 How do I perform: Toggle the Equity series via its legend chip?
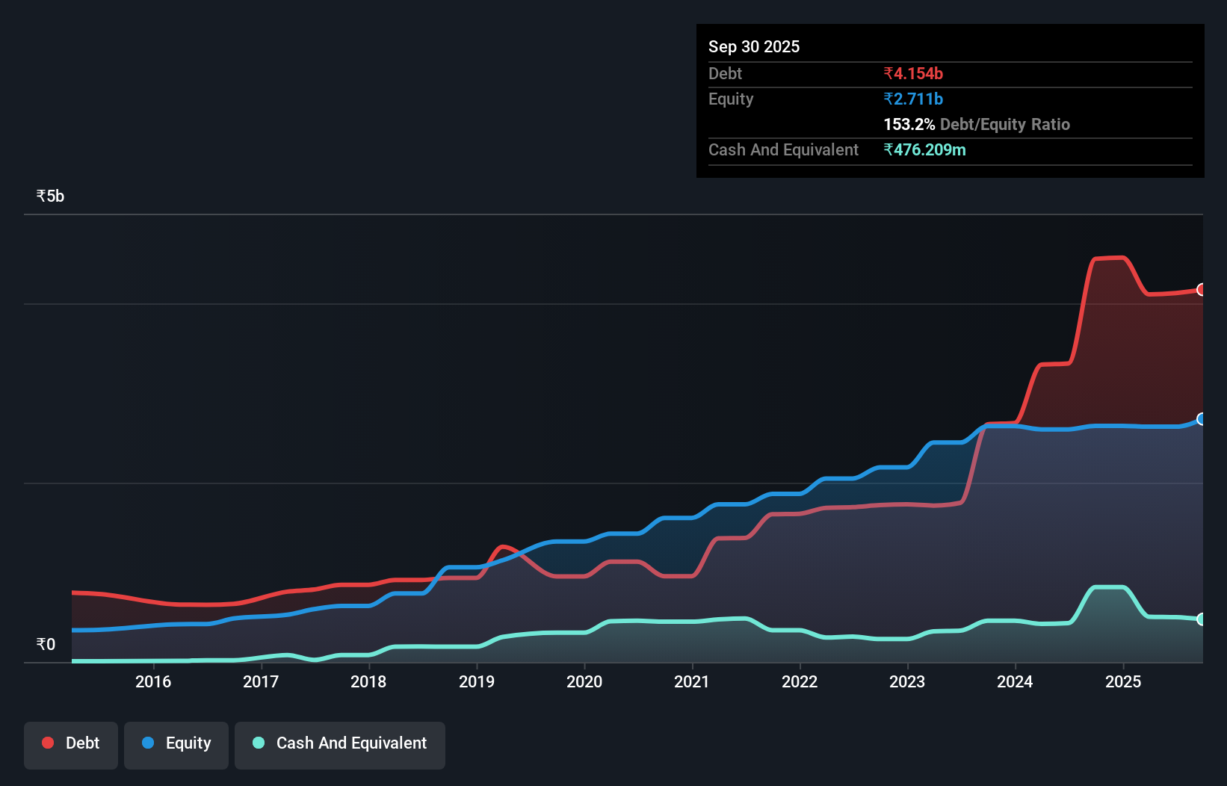pos(176,743)
